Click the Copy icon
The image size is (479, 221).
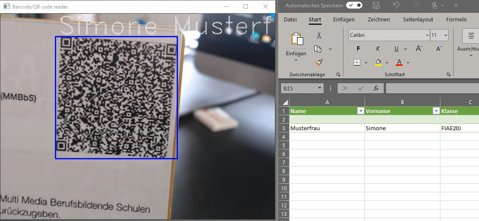point(318,49)
